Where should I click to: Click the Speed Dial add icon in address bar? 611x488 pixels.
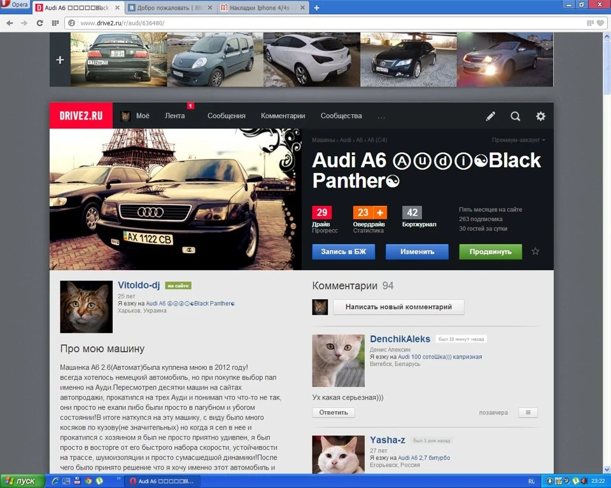[590, 23]
